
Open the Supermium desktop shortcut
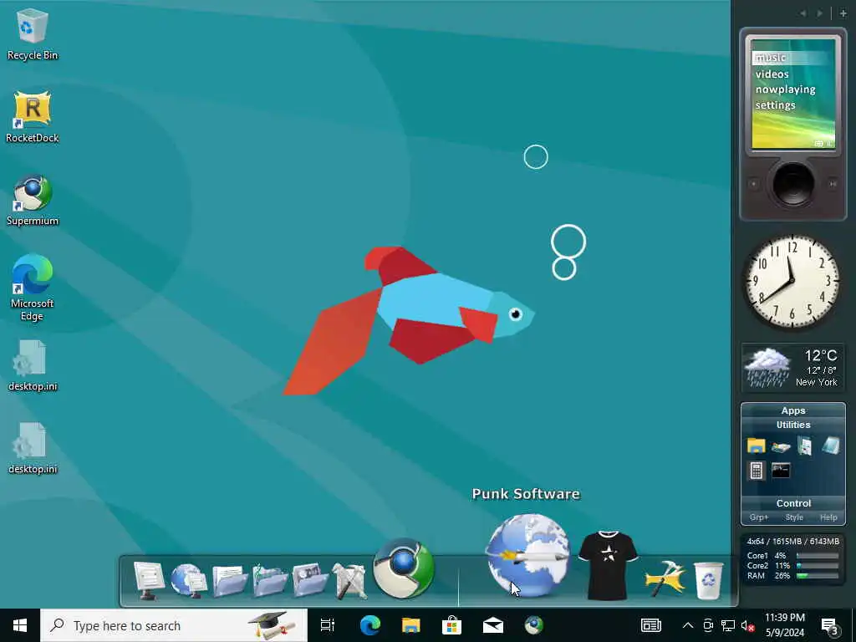(x=33, y=200)
